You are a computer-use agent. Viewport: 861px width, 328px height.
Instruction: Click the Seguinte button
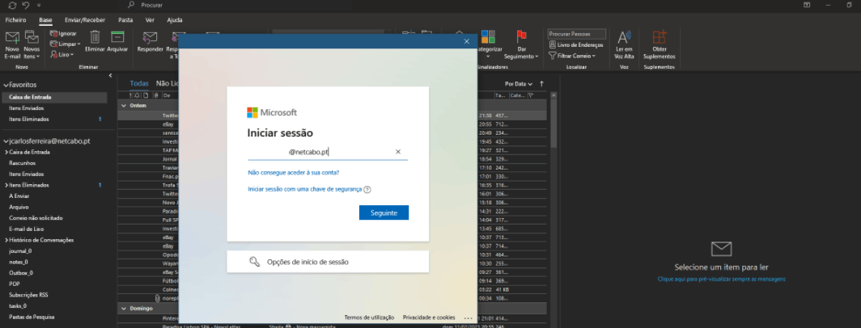click(384, 212)
